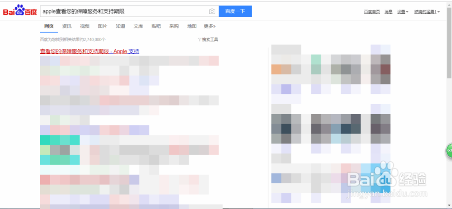Image resolution: width=452 pixels, height=209 pixels.
Task: Click the green floating circle badge
Action: 449,150
